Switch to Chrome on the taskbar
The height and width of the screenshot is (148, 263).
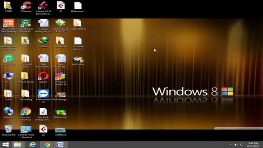click(47, 145)
